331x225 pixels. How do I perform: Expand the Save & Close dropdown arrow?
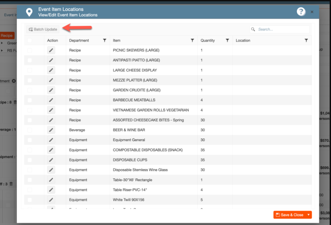coord(308,215)
